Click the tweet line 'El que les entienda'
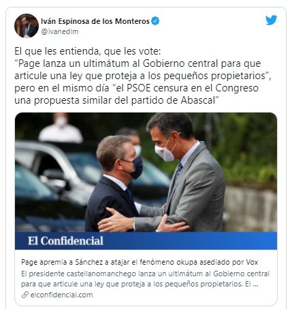The width and height of the screenshot is (292, 309). tap(88, 51)
